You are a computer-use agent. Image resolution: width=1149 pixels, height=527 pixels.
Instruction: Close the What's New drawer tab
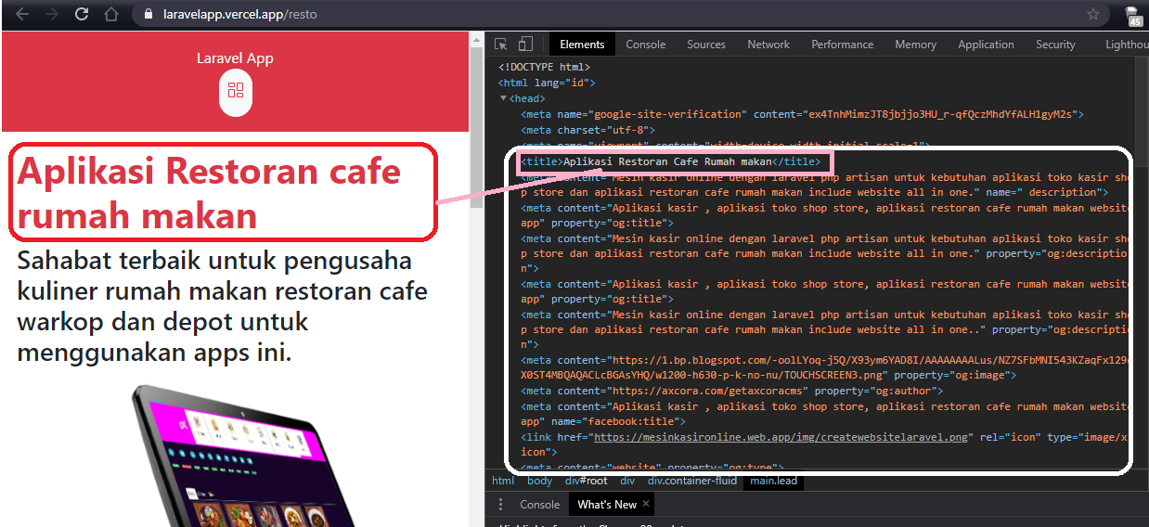pyautogui.click(x=647, y=505)
